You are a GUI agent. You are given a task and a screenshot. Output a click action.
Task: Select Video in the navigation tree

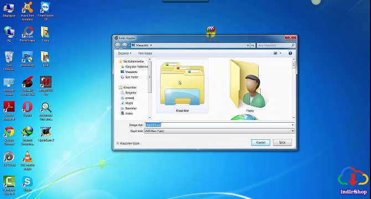[127, 113]
